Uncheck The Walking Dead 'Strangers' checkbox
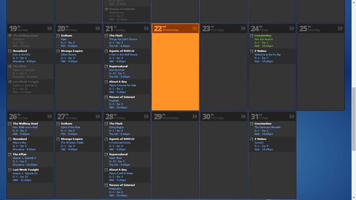 coord(10,36)
